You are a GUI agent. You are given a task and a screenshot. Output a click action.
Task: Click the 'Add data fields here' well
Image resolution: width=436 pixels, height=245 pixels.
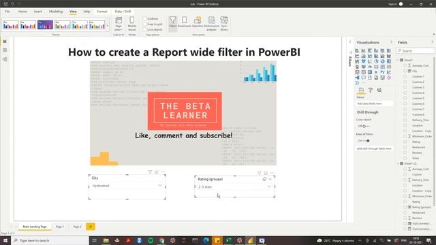click(374, 103)
